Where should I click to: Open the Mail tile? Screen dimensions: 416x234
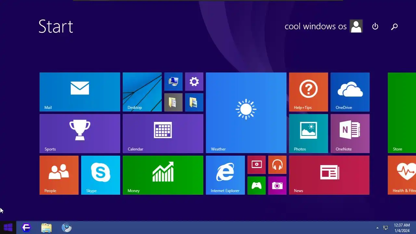pos(80,92)
